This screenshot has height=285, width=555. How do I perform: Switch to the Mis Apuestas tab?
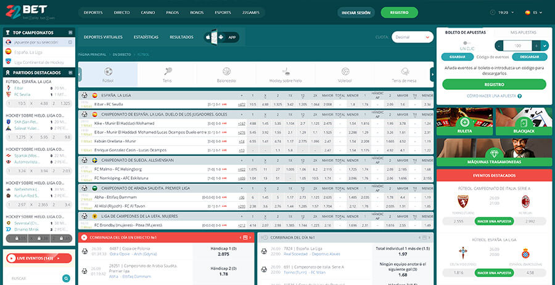[523, 33]
